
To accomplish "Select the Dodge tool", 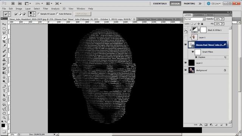I will (4, 82).
